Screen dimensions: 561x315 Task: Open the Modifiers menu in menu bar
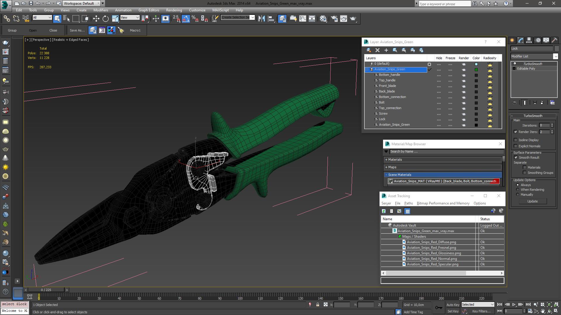pyautogui.click(x=101, y=10)
